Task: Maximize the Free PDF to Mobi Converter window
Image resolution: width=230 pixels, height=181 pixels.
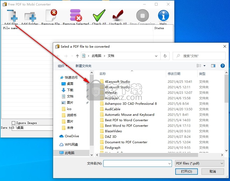Action: [156, 4]
